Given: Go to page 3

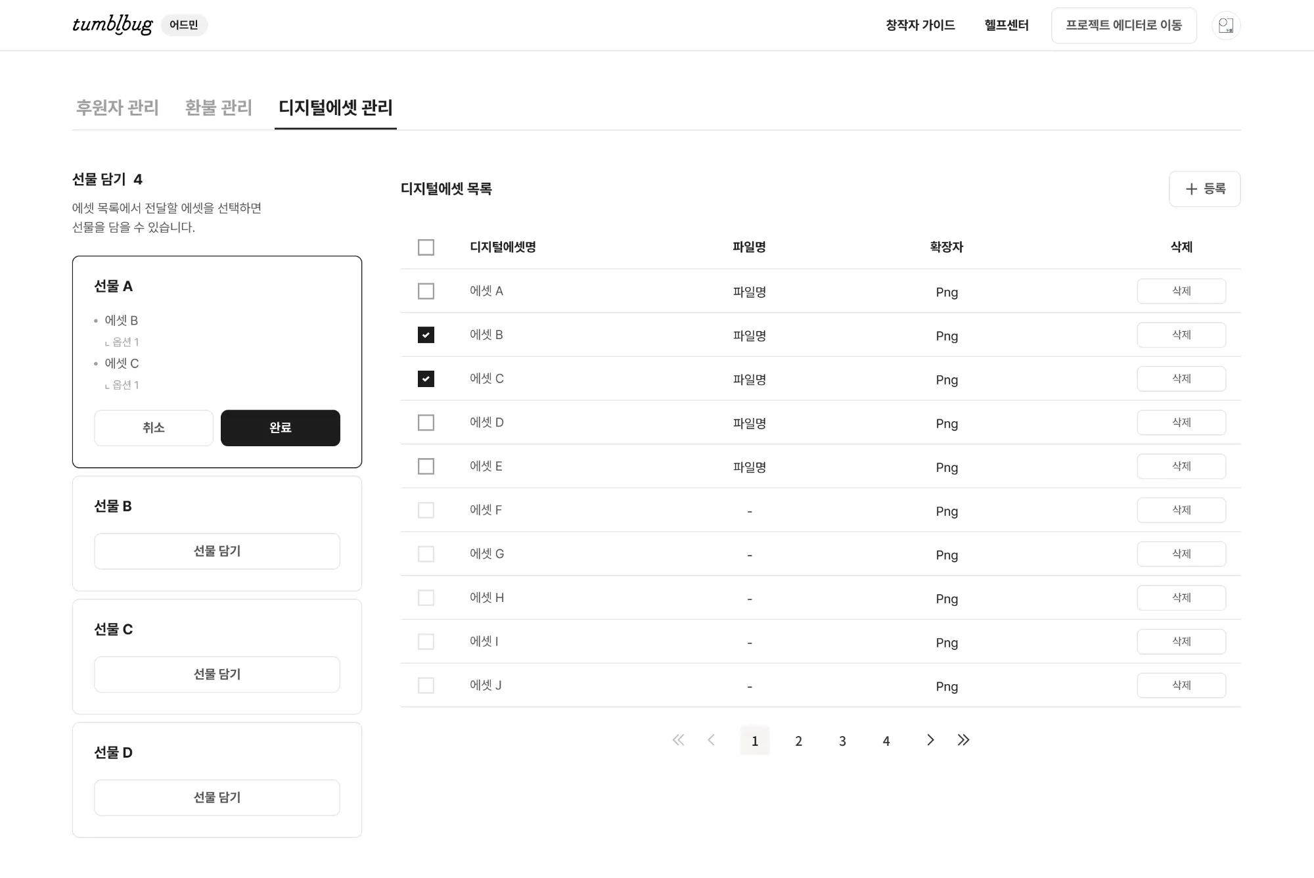Looking at the screenshot, I should click(842, 741).
